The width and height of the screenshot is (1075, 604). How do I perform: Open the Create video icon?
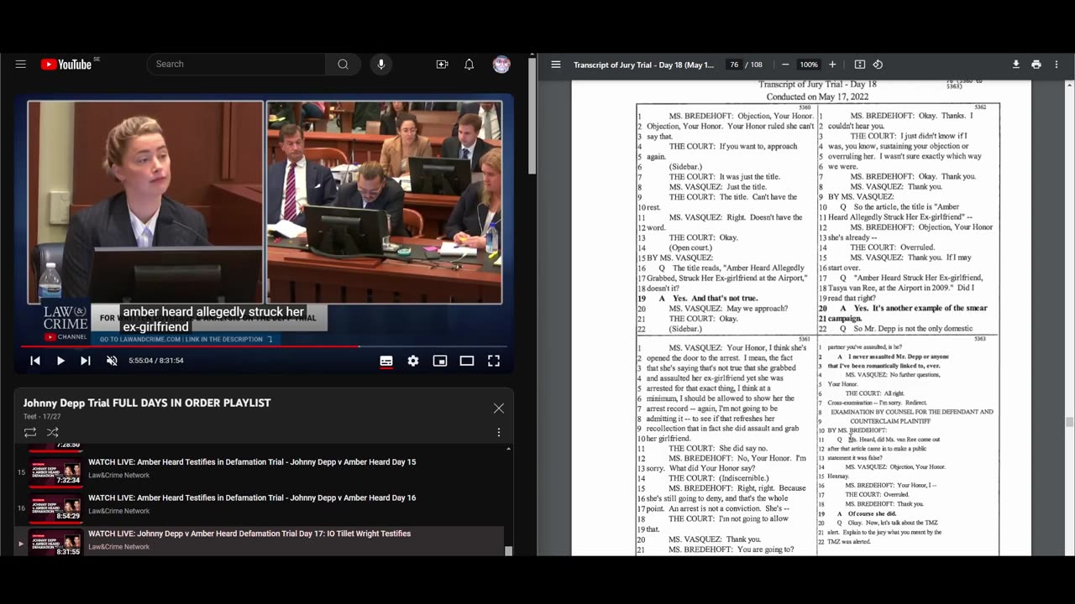442,65
